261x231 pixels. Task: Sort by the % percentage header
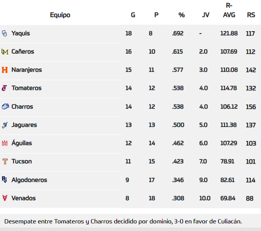tap(181, 15)
